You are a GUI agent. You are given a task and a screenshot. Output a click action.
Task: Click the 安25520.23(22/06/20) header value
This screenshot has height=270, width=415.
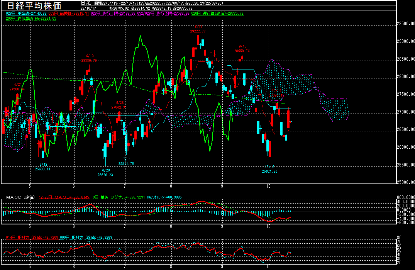coord(204,3)
